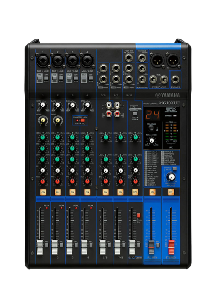Click the channel 1 COMP knob
216x308 pixels.
click(43, 120)
